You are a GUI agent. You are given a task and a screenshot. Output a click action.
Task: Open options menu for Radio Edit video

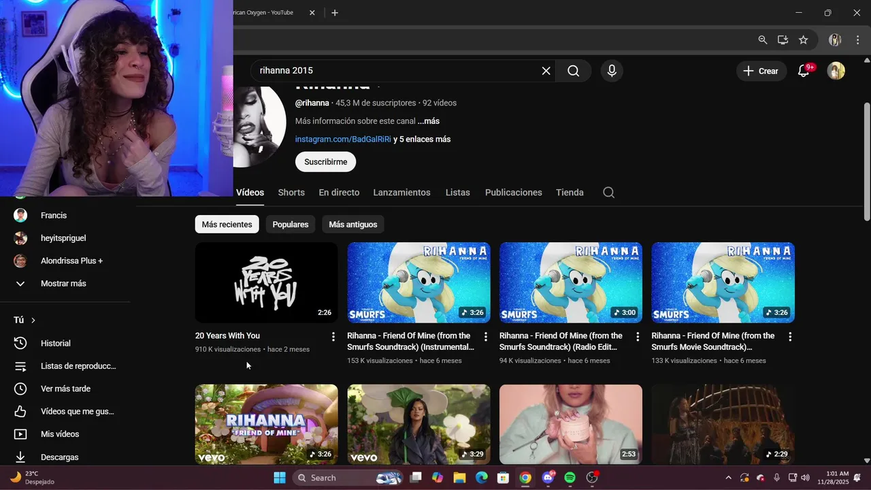point(638,336)
